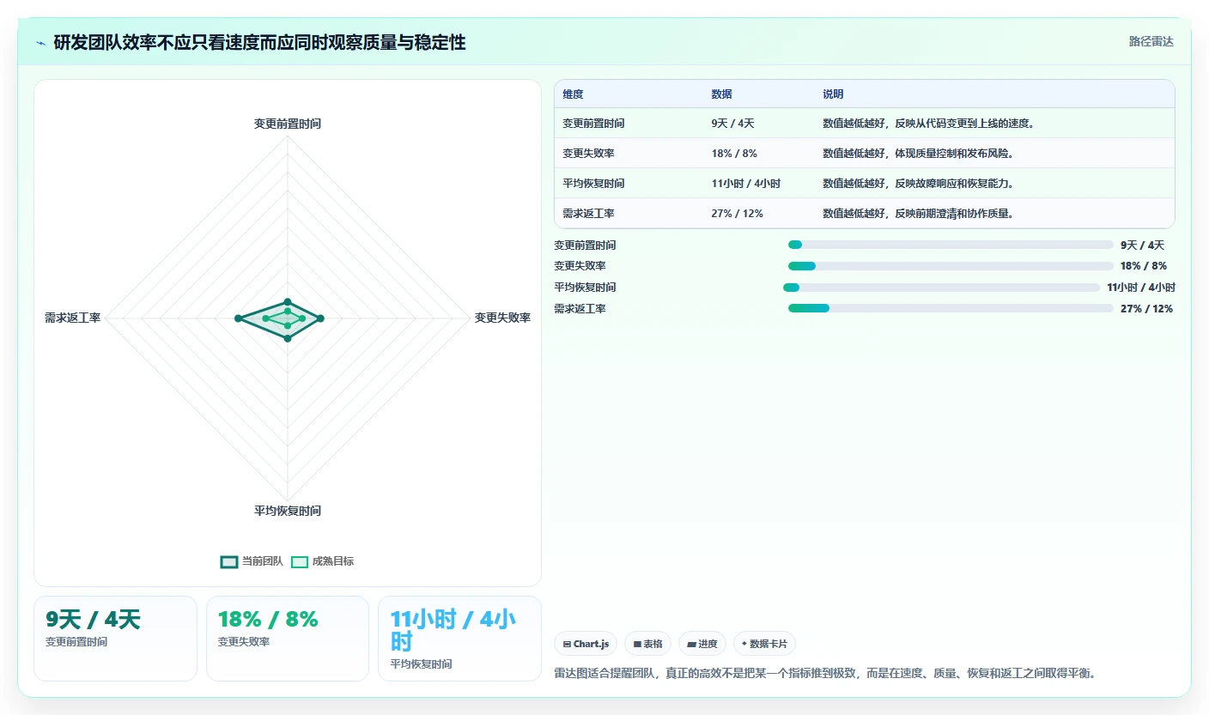Click the title icon beside 研发团队效率 heading
1209x715 pixels.
click(x=41, y=43)
